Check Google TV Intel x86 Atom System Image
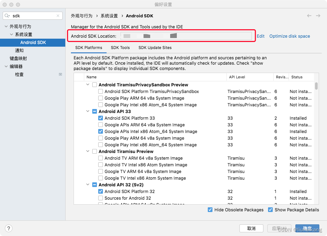This screenshot has height=236, width=327. click(x=101, y=178)
